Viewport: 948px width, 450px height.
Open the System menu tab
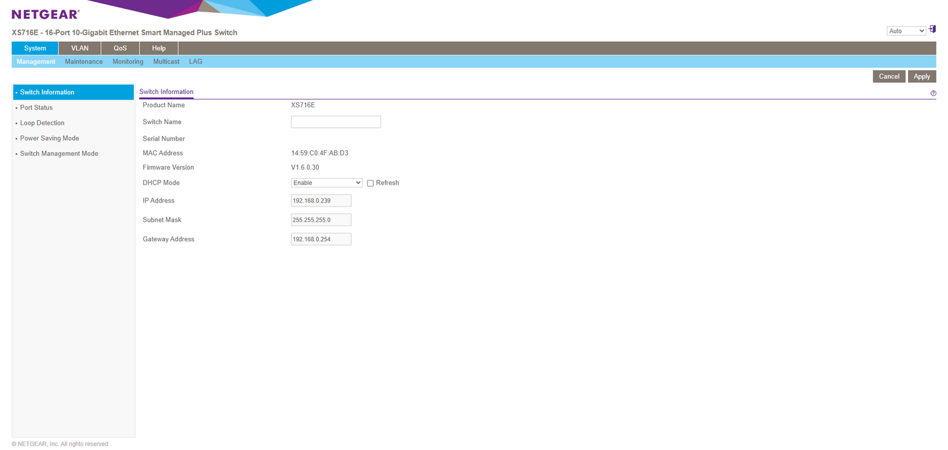tap(35, 48)
